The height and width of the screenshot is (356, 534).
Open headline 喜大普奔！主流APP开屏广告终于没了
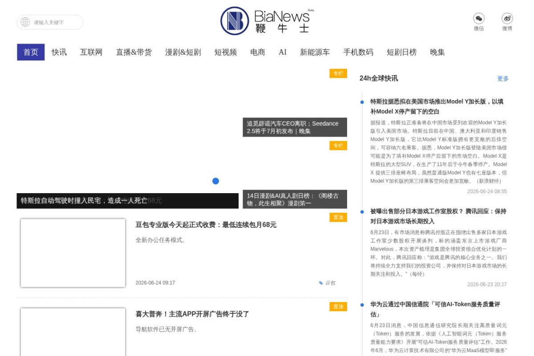pyautogui.click(x=192, y=314)
